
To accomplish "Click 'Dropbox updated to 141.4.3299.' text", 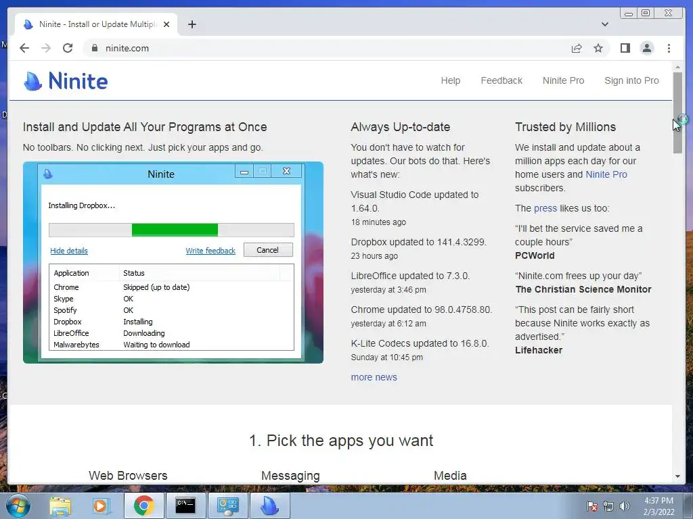I will tap(418, 243).
